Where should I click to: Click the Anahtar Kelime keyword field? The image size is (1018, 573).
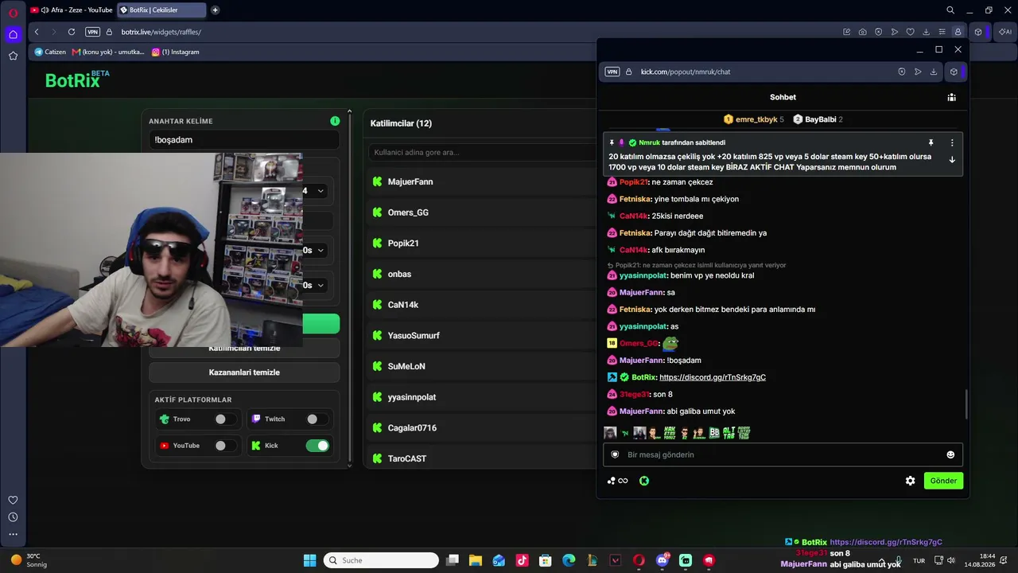point(244,140)
